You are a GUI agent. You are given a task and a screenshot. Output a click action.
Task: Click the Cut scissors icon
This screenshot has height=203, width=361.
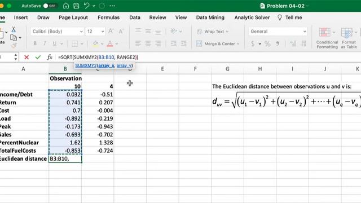click(14, 29)
